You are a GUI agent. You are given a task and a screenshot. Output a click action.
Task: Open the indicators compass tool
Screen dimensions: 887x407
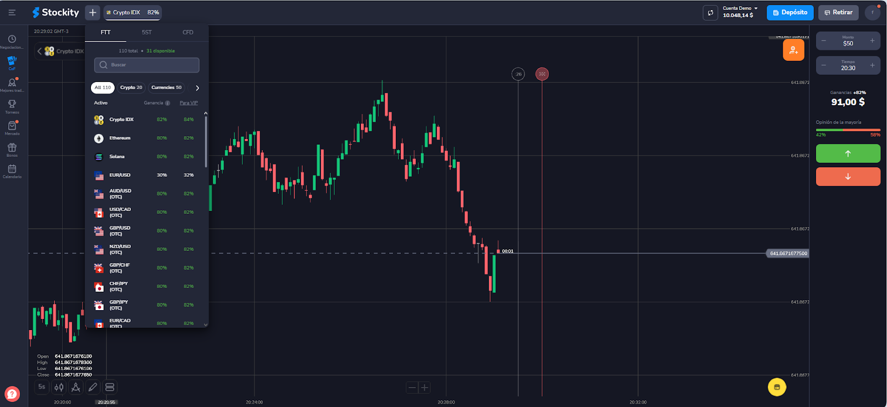tap(76, 387)
